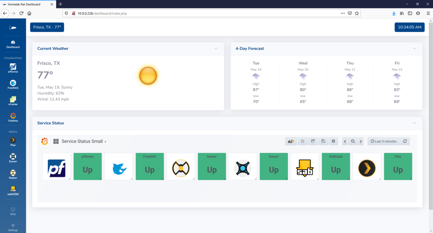Open page actions three-dot menu
433x233 pixels.
(343, 13)
